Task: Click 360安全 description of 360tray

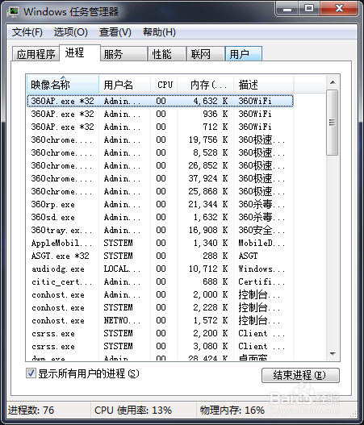Action: (x=261, y=230)
